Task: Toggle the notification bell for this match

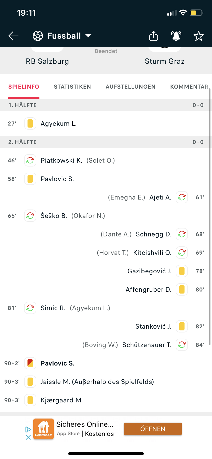Action: point(176,36)
